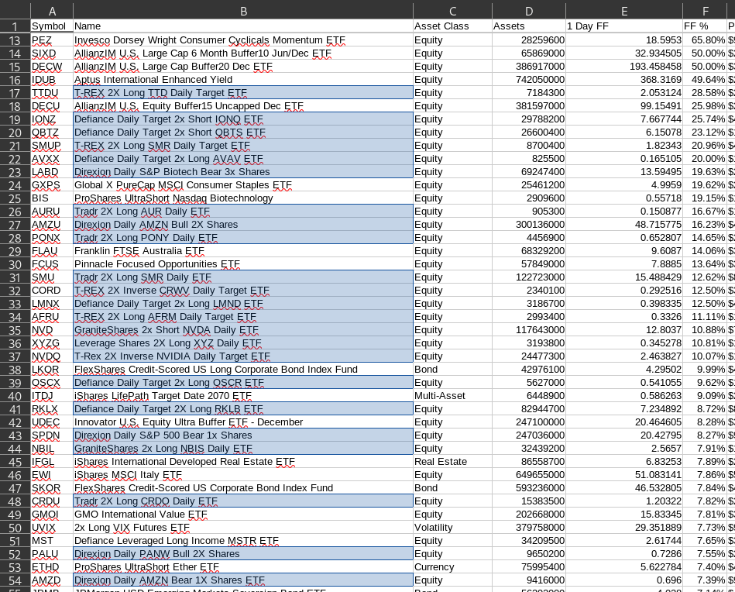Select Direxion Daily AMZN Bear 1X Shares ETF
The image size is (735, 592).
(243, 580)
